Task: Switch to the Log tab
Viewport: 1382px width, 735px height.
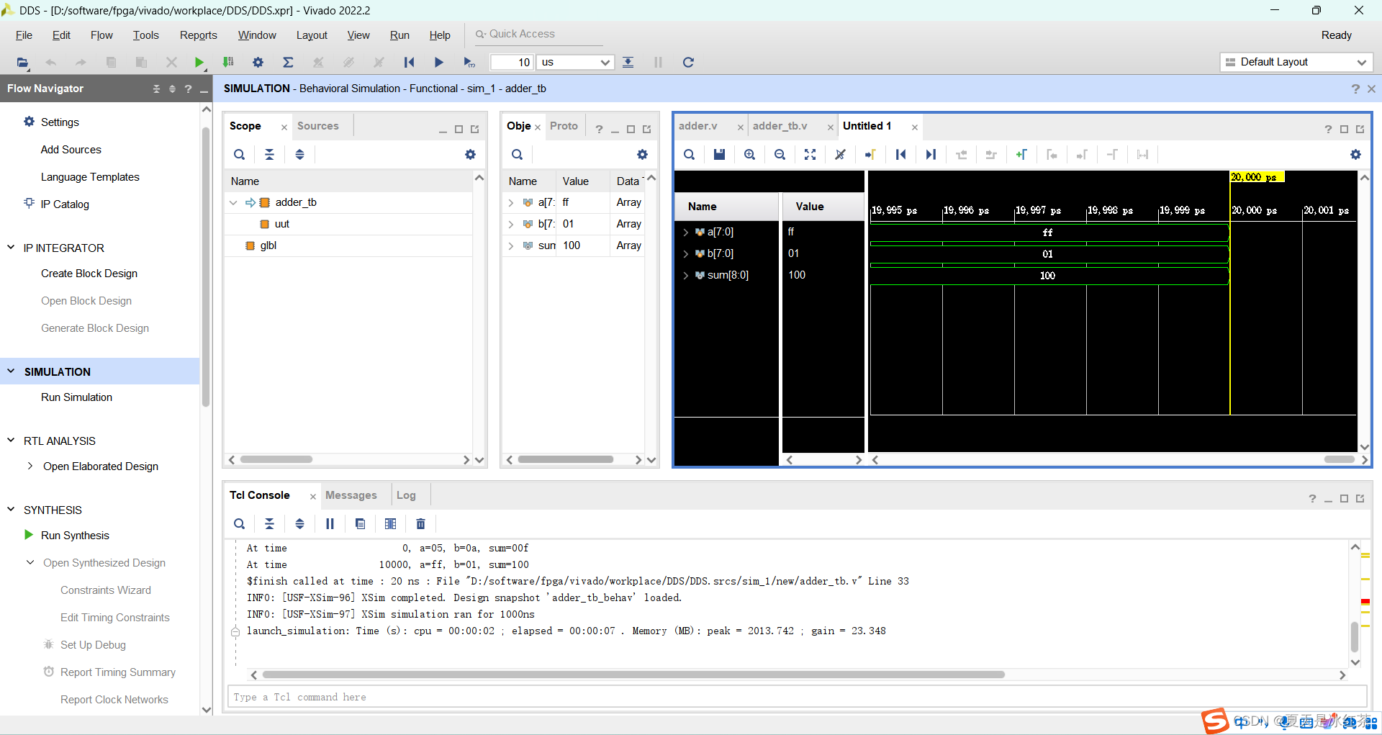Action: [x=406, y=495]
